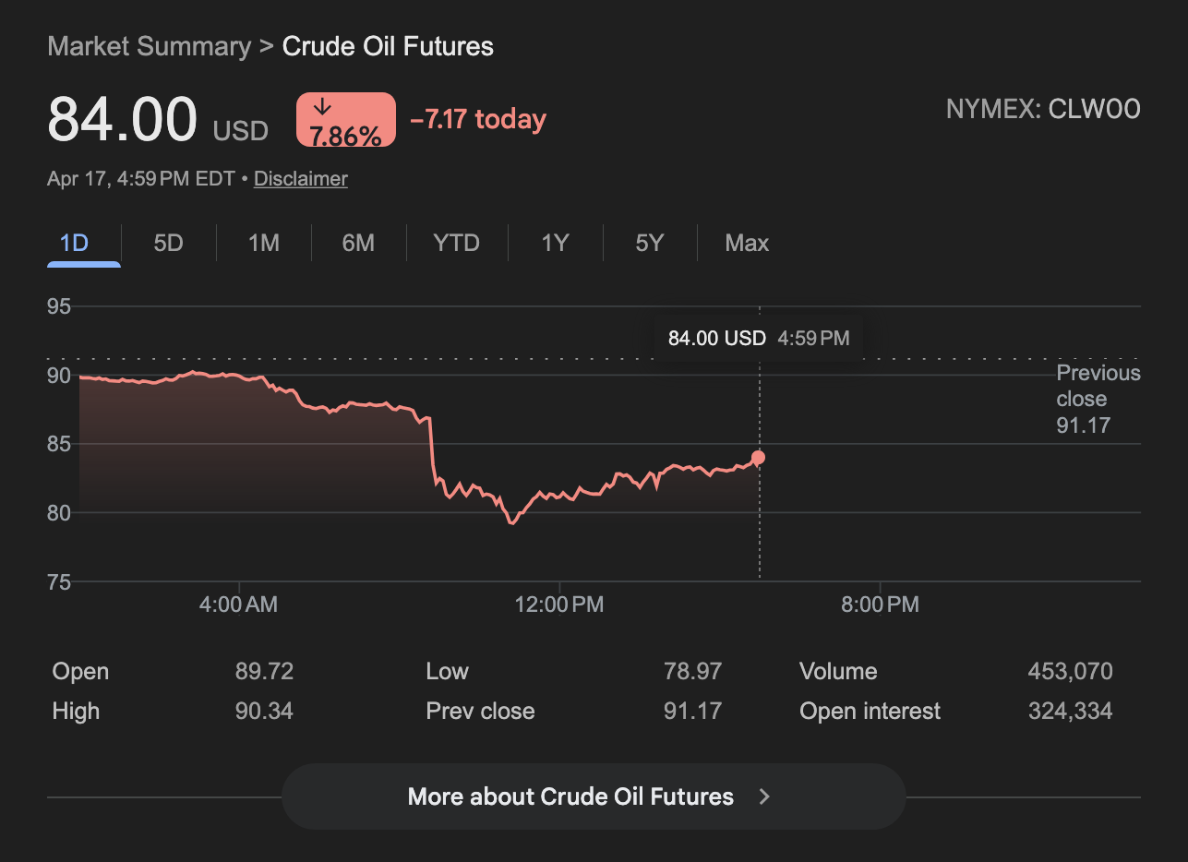Click the Previous close label beside the chart

click(x=1098, y=386)
